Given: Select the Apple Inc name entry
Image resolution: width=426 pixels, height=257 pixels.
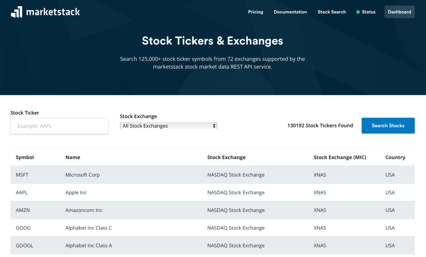Looking at the screenshot, I should click(x=76, y=193).
